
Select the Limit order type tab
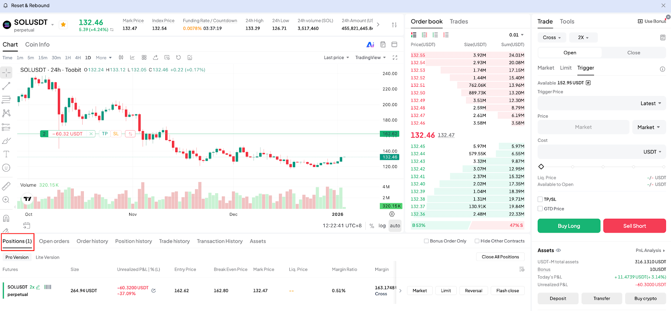[566, 68]
